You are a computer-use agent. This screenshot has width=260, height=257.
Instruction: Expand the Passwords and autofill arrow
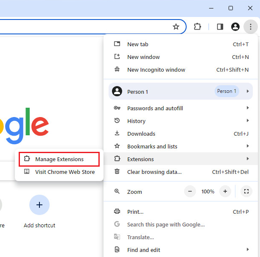click(x=248, y=108)
